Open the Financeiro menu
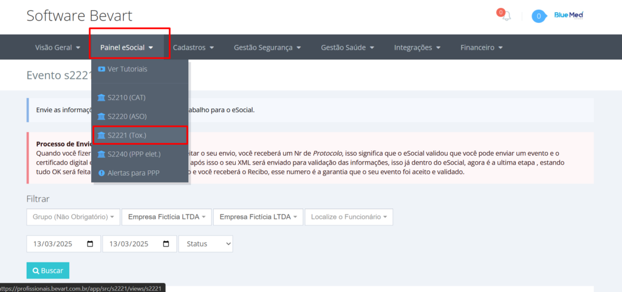 482,47
